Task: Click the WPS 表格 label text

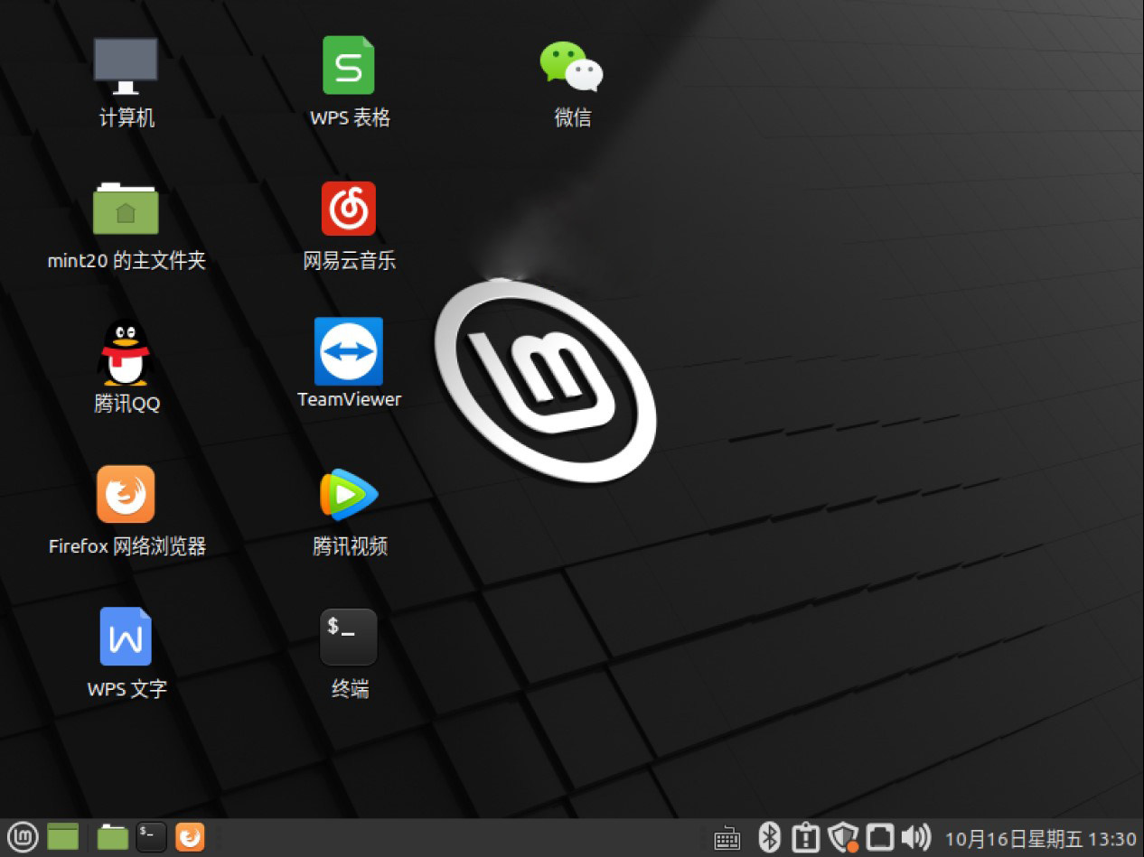Action: (x=350, y=117)
